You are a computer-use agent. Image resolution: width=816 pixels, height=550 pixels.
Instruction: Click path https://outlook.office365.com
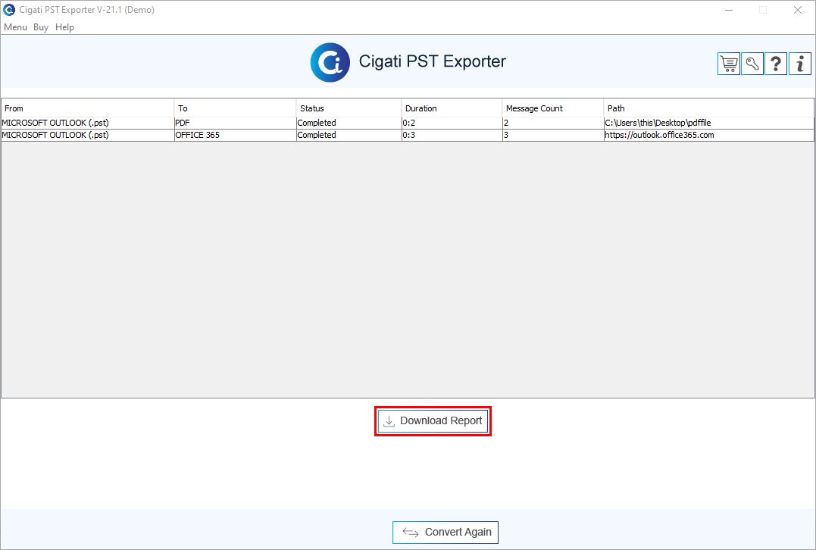pos(709,135)
